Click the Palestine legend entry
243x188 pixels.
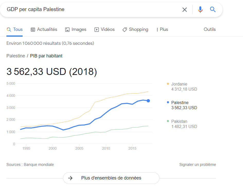coord(182,105)
